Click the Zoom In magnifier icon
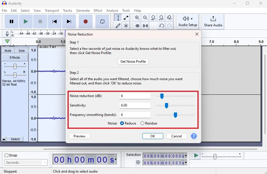Image resolution: width=267 pixels, height=174 pixels. [x=137, y=17]
